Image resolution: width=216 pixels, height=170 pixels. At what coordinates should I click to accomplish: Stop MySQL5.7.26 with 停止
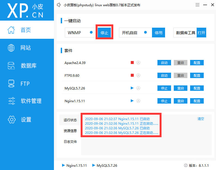pos(164,88)
